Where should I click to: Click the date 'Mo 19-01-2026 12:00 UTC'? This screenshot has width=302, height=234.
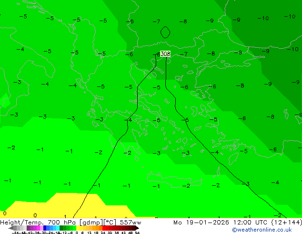221,223
